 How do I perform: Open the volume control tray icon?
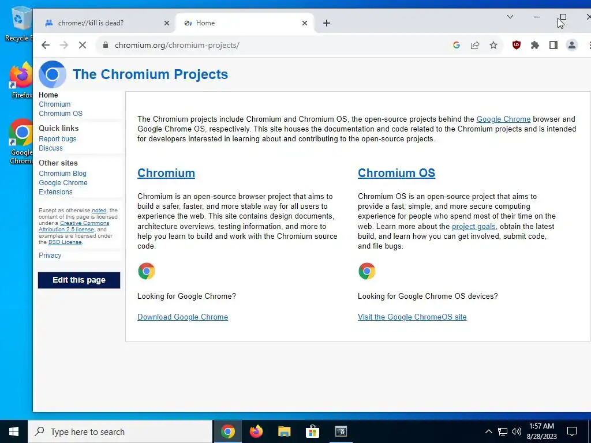click(517, 431)
